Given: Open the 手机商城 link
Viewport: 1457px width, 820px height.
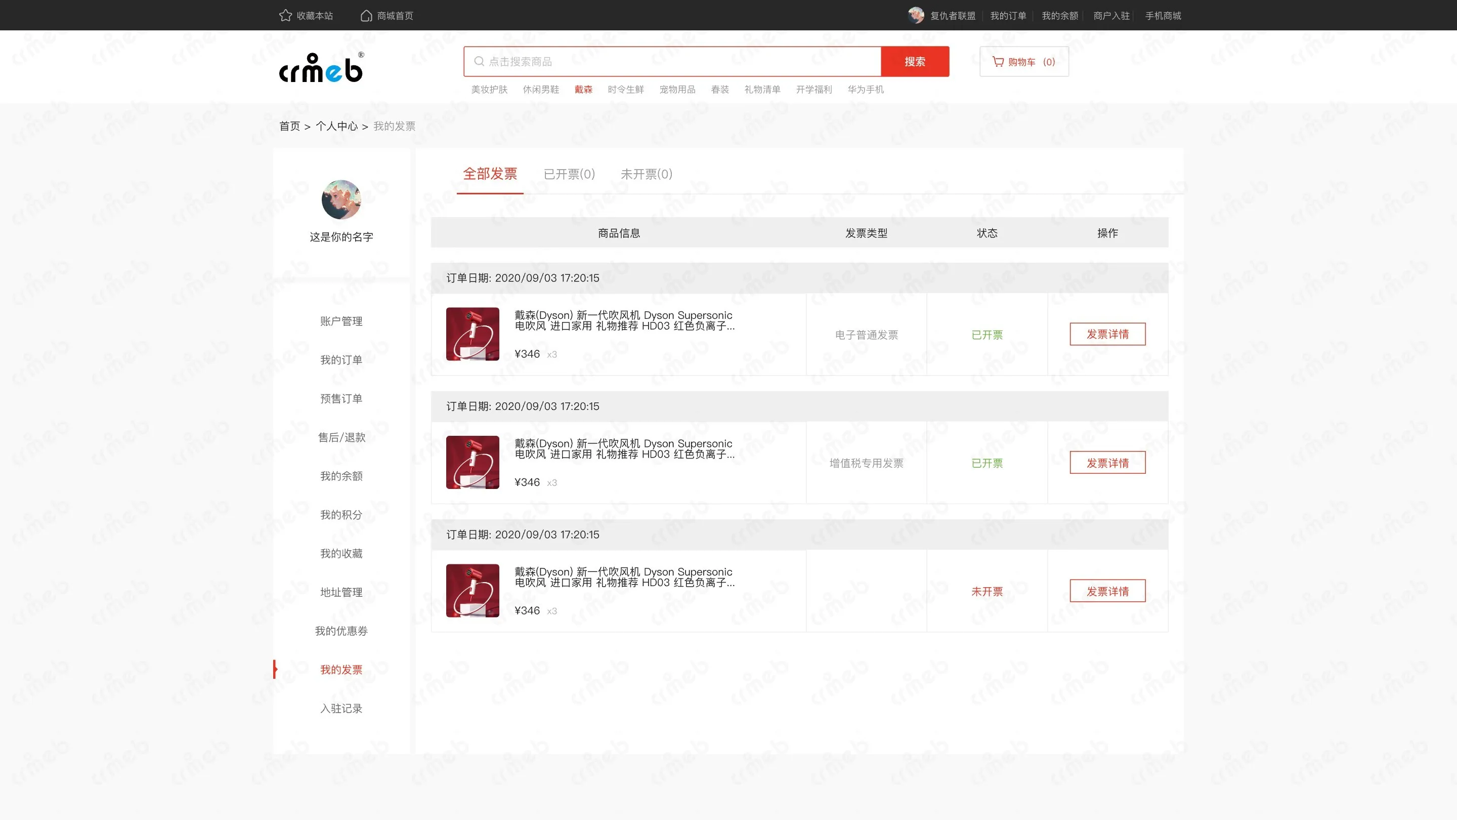Looking at the screenshot, I should [1164, 16].
